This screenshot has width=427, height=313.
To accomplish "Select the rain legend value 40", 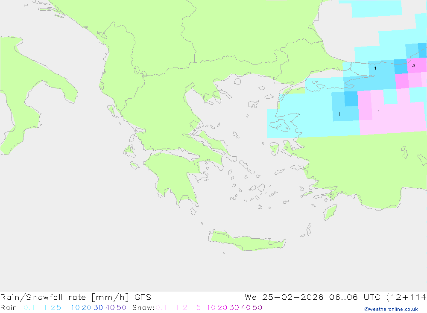I will click(110, 307).
